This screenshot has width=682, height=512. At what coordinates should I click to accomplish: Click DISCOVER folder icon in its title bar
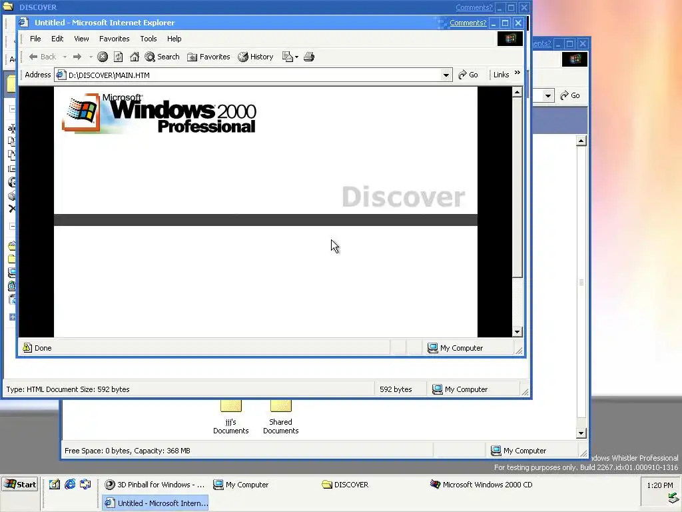8,7
